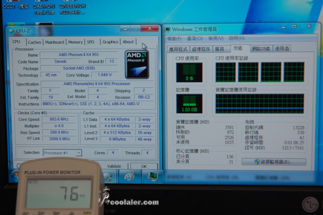Click the Instructions field 'MMX(+), 3DNow!(+)...'

coord(97,104)
